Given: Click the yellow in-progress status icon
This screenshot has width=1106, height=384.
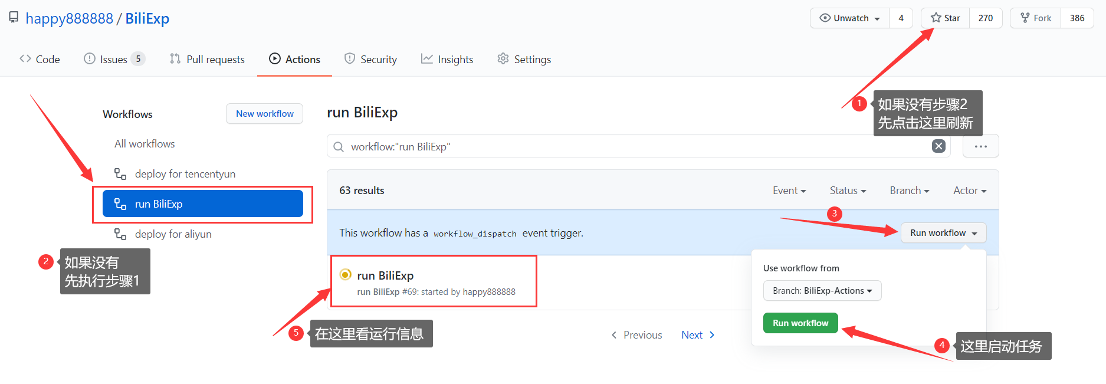Looking at the screenshot, I should tap(346, 274).
